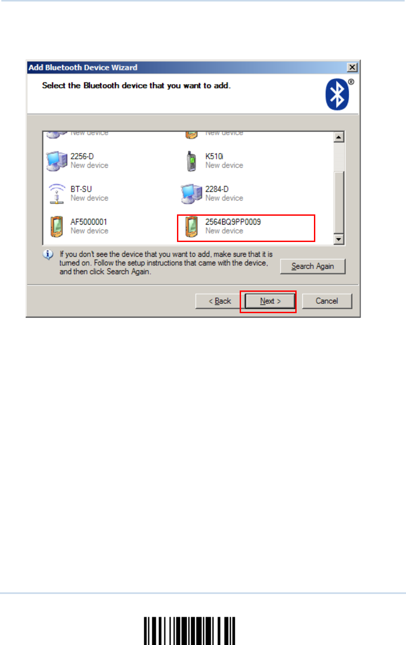
Task: Select the AF5000001 device name
Action: [88, 222]
